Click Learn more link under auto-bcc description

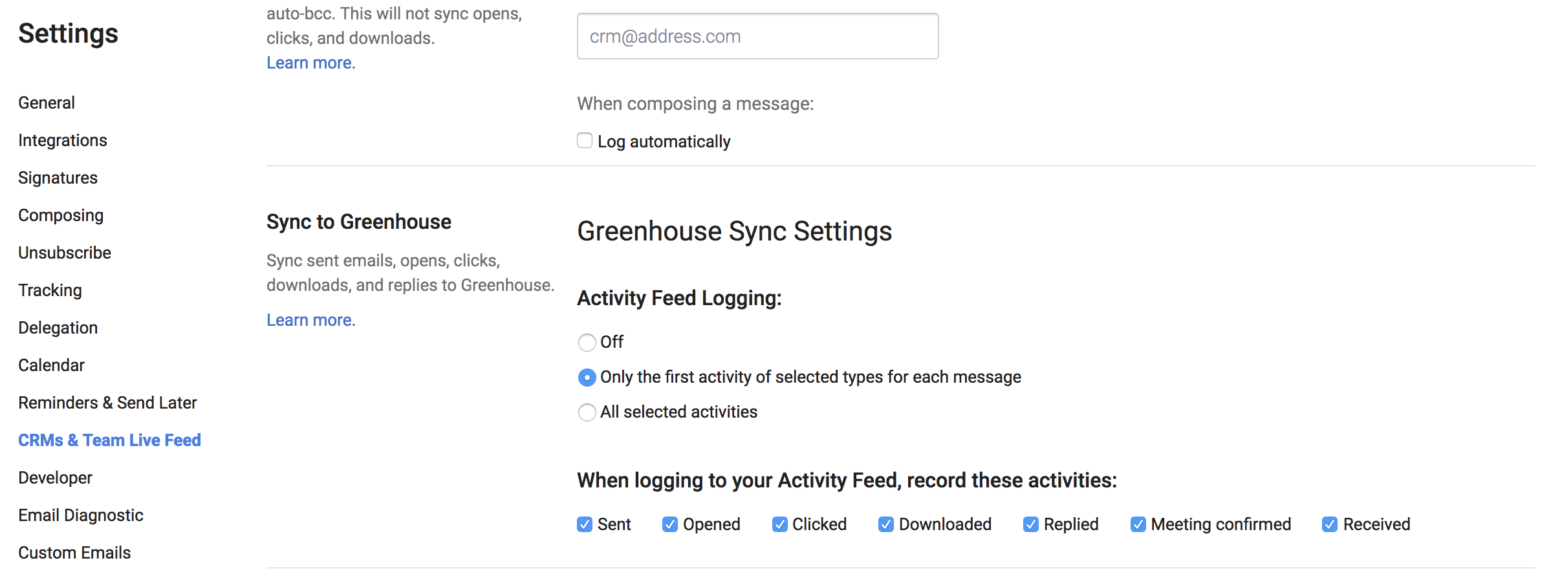(x=311, y=63)
